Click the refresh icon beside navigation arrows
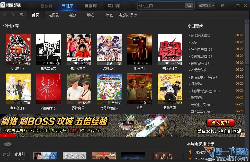The image size is (250, 162). (x=22, y=15)
